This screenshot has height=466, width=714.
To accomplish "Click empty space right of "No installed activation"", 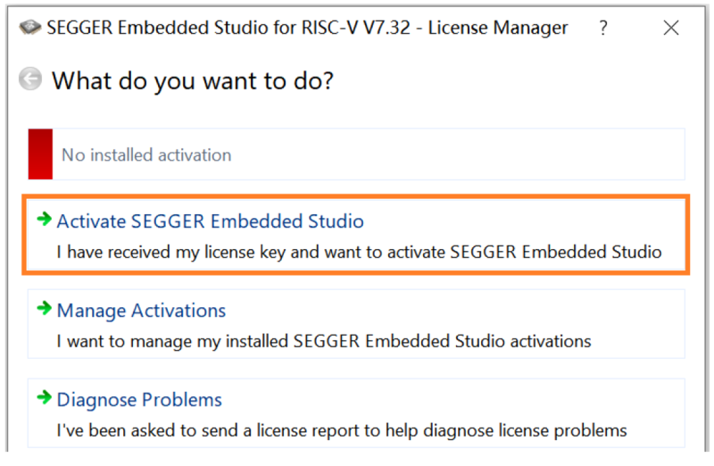I will click(464, 154).
